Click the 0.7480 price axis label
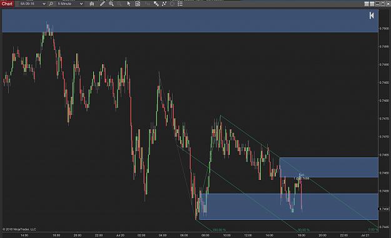391x238 pixels. (x=384, y=101)
